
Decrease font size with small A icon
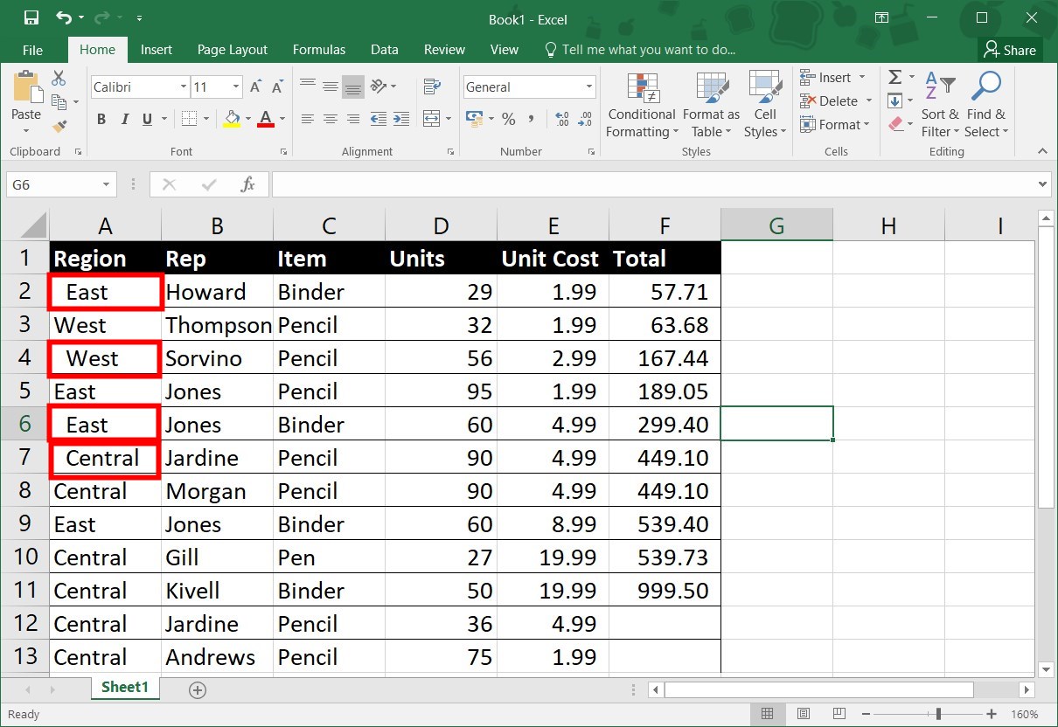(277, 87)
